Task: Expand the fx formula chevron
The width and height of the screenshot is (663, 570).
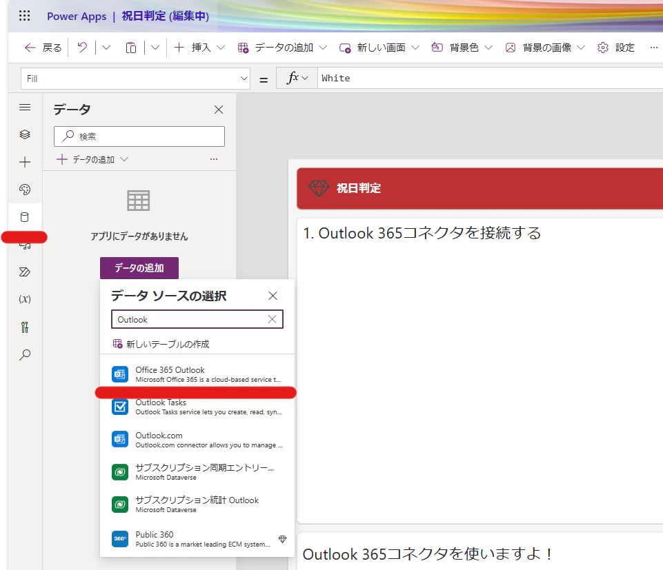Action: (x=306, y=78)
